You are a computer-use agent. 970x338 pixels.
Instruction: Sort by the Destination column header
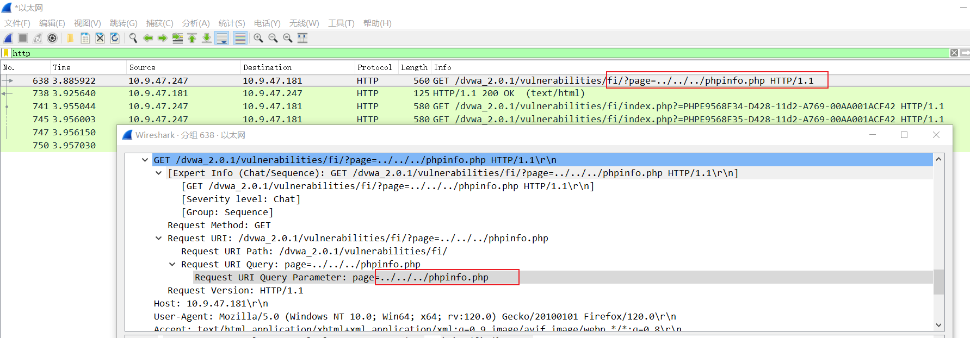pos(297,67)
